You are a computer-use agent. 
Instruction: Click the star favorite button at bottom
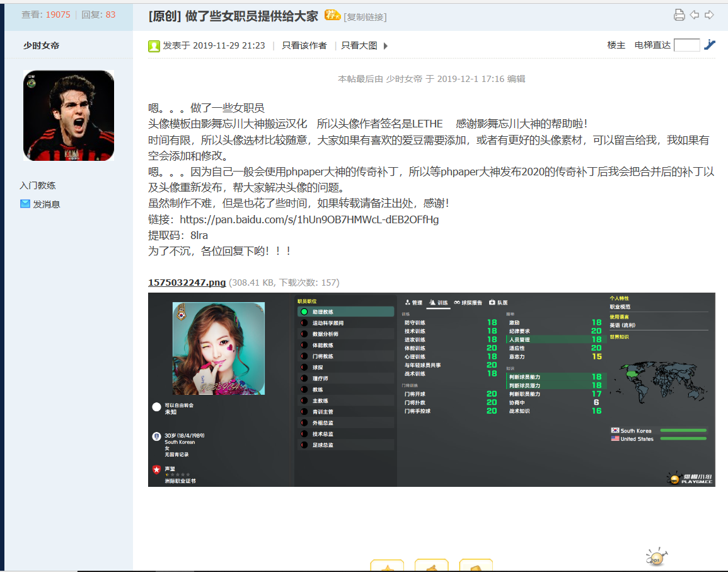387,566
